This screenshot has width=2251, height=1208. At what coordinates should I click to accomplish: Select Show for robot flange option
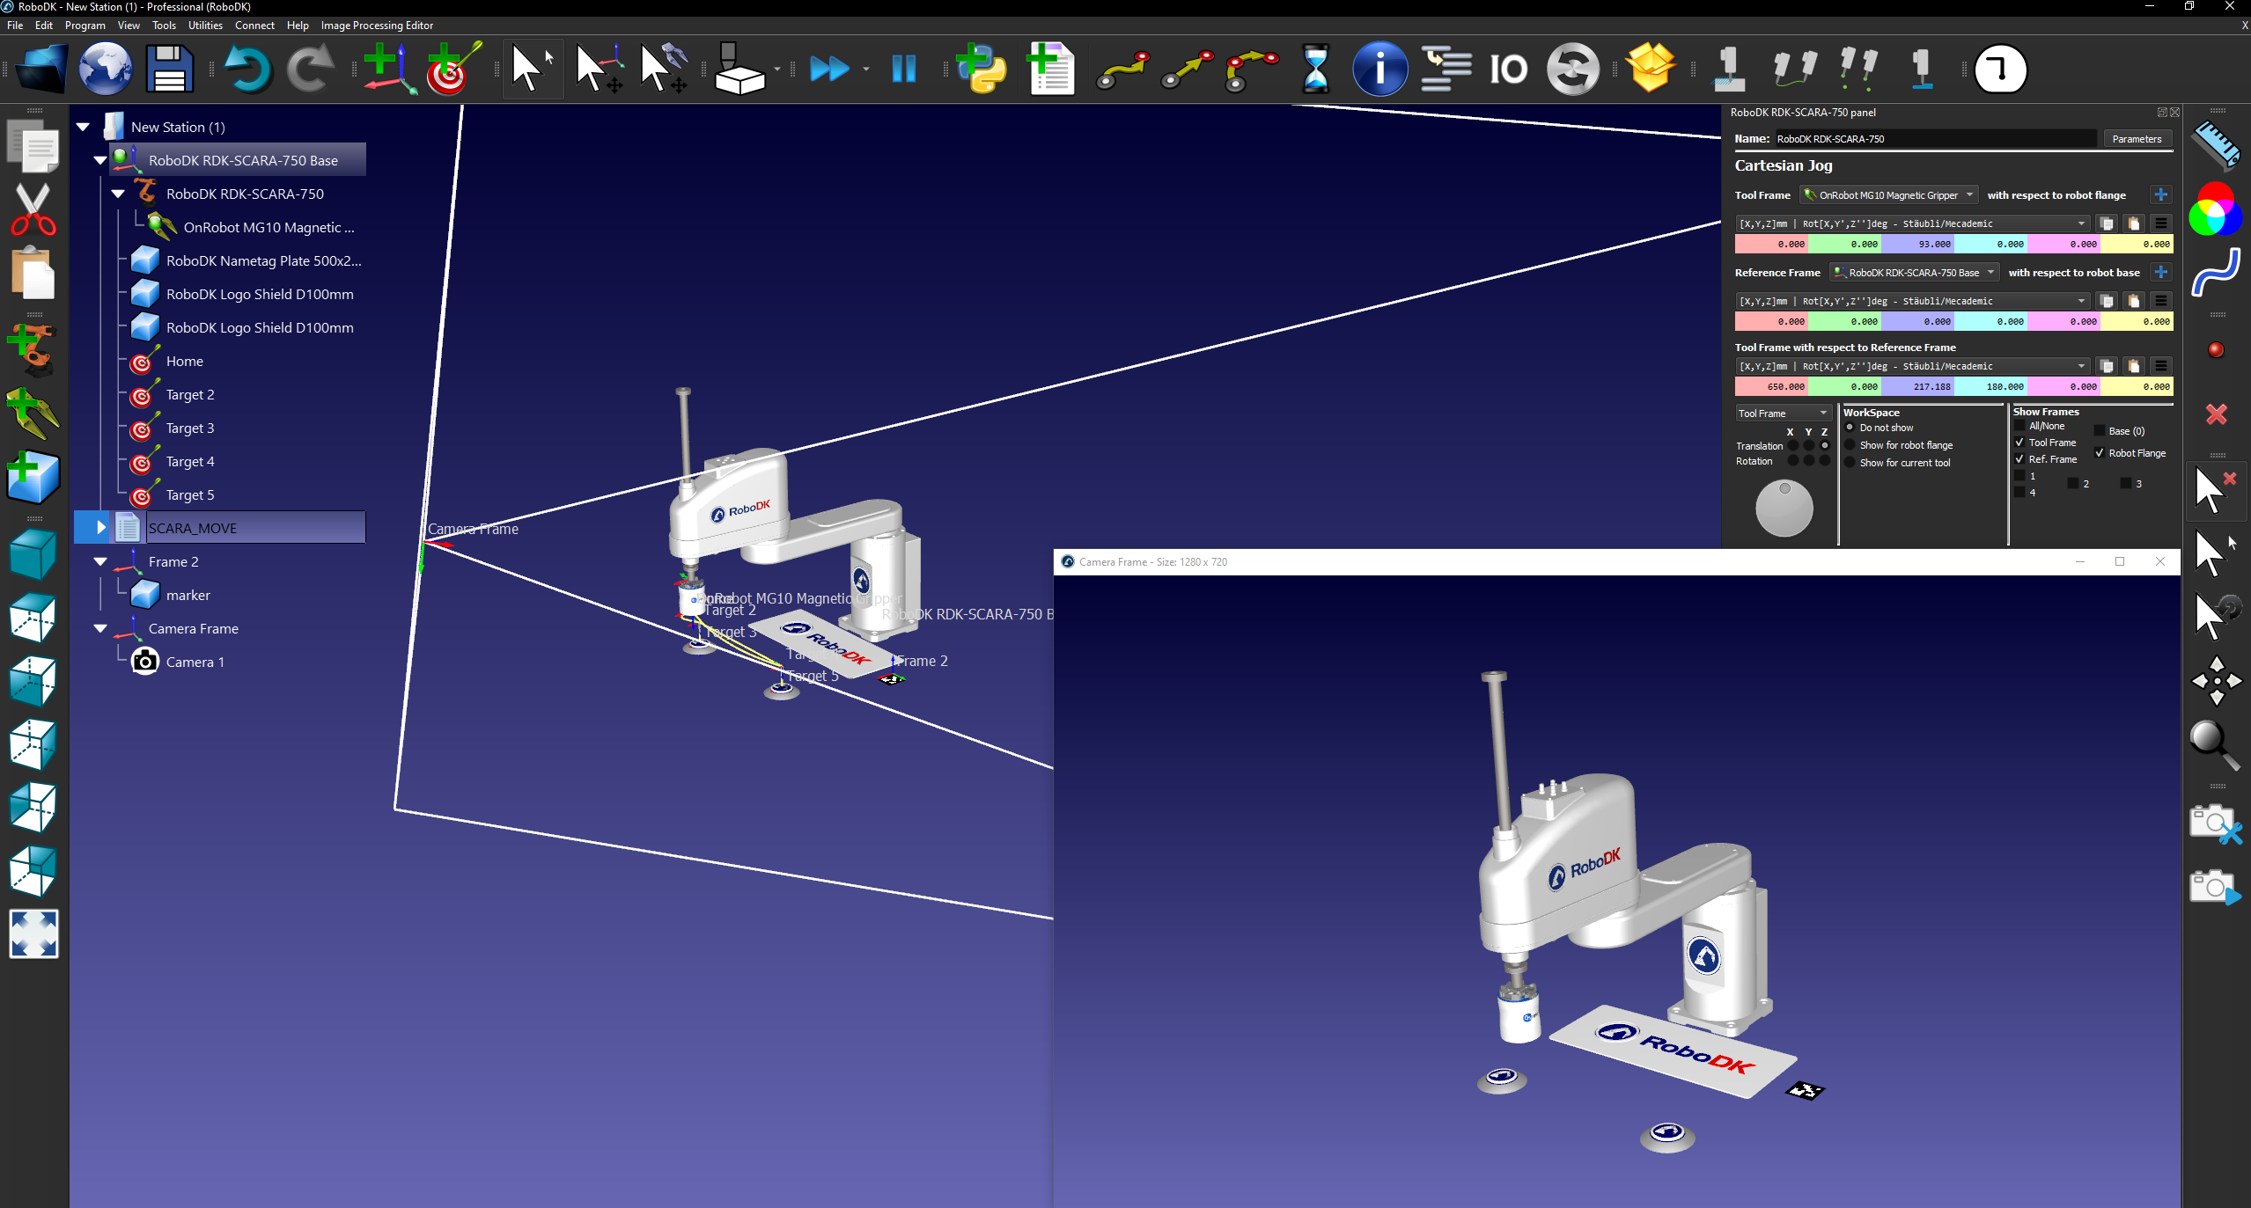click(1850, 445)
